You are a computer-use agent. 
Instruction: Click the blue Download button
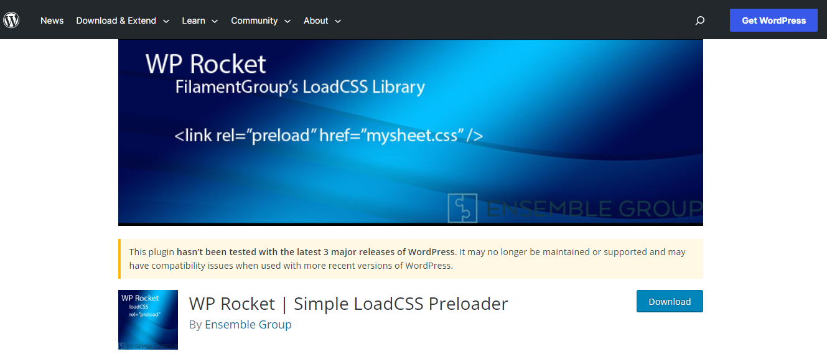[x=670, y=301]
